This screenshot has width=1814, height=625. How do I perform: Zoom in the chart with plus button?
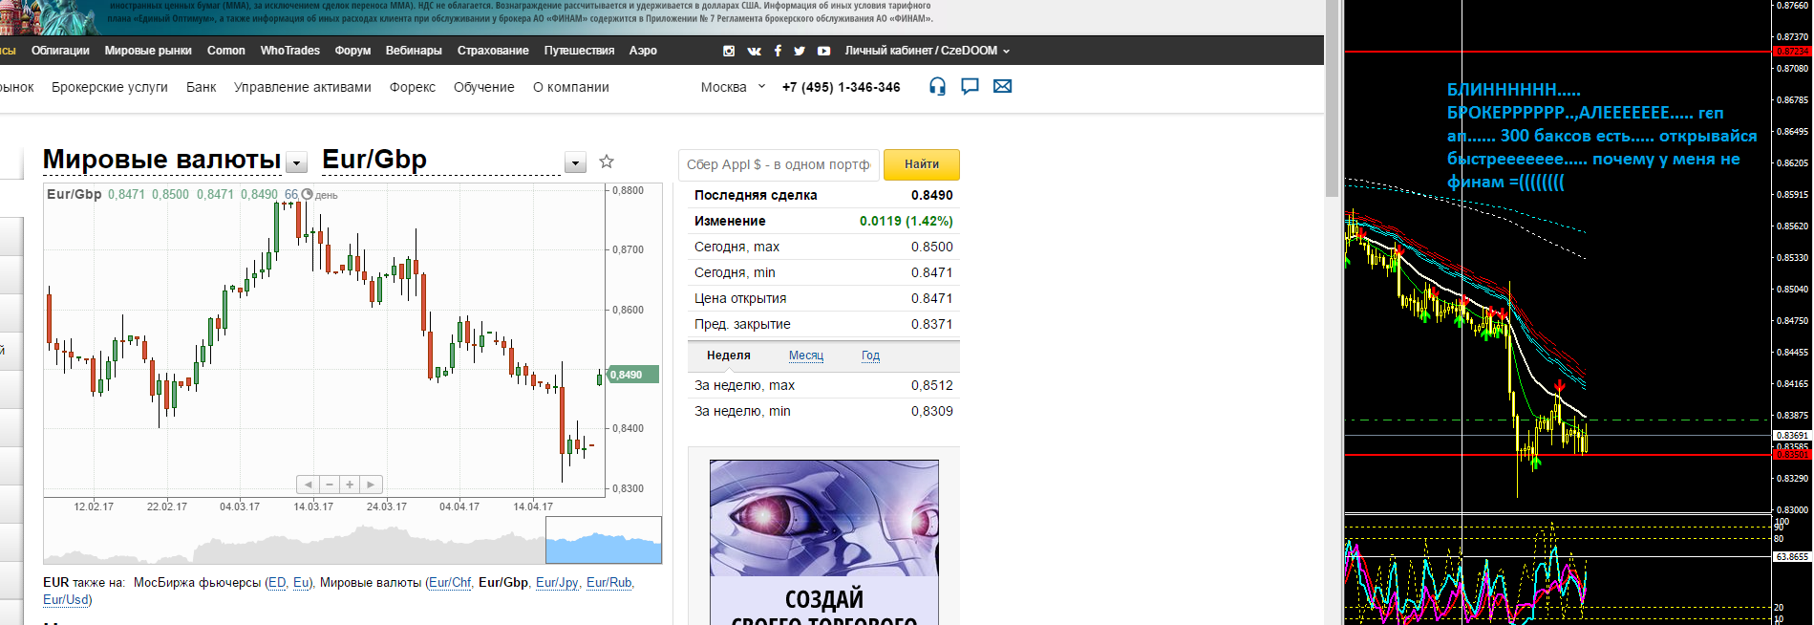[x=350, y=485]
